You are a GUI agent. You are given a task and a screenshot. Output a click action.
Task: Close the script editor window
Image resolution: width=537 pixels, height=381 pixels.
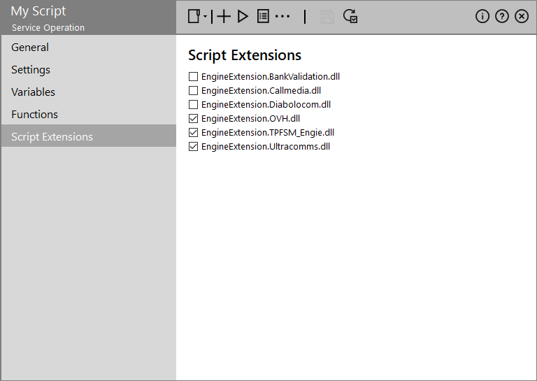[522, 16]
